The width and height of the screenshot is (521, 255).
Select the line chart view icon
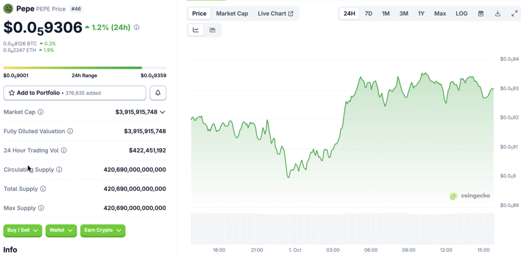coord(196,30)
